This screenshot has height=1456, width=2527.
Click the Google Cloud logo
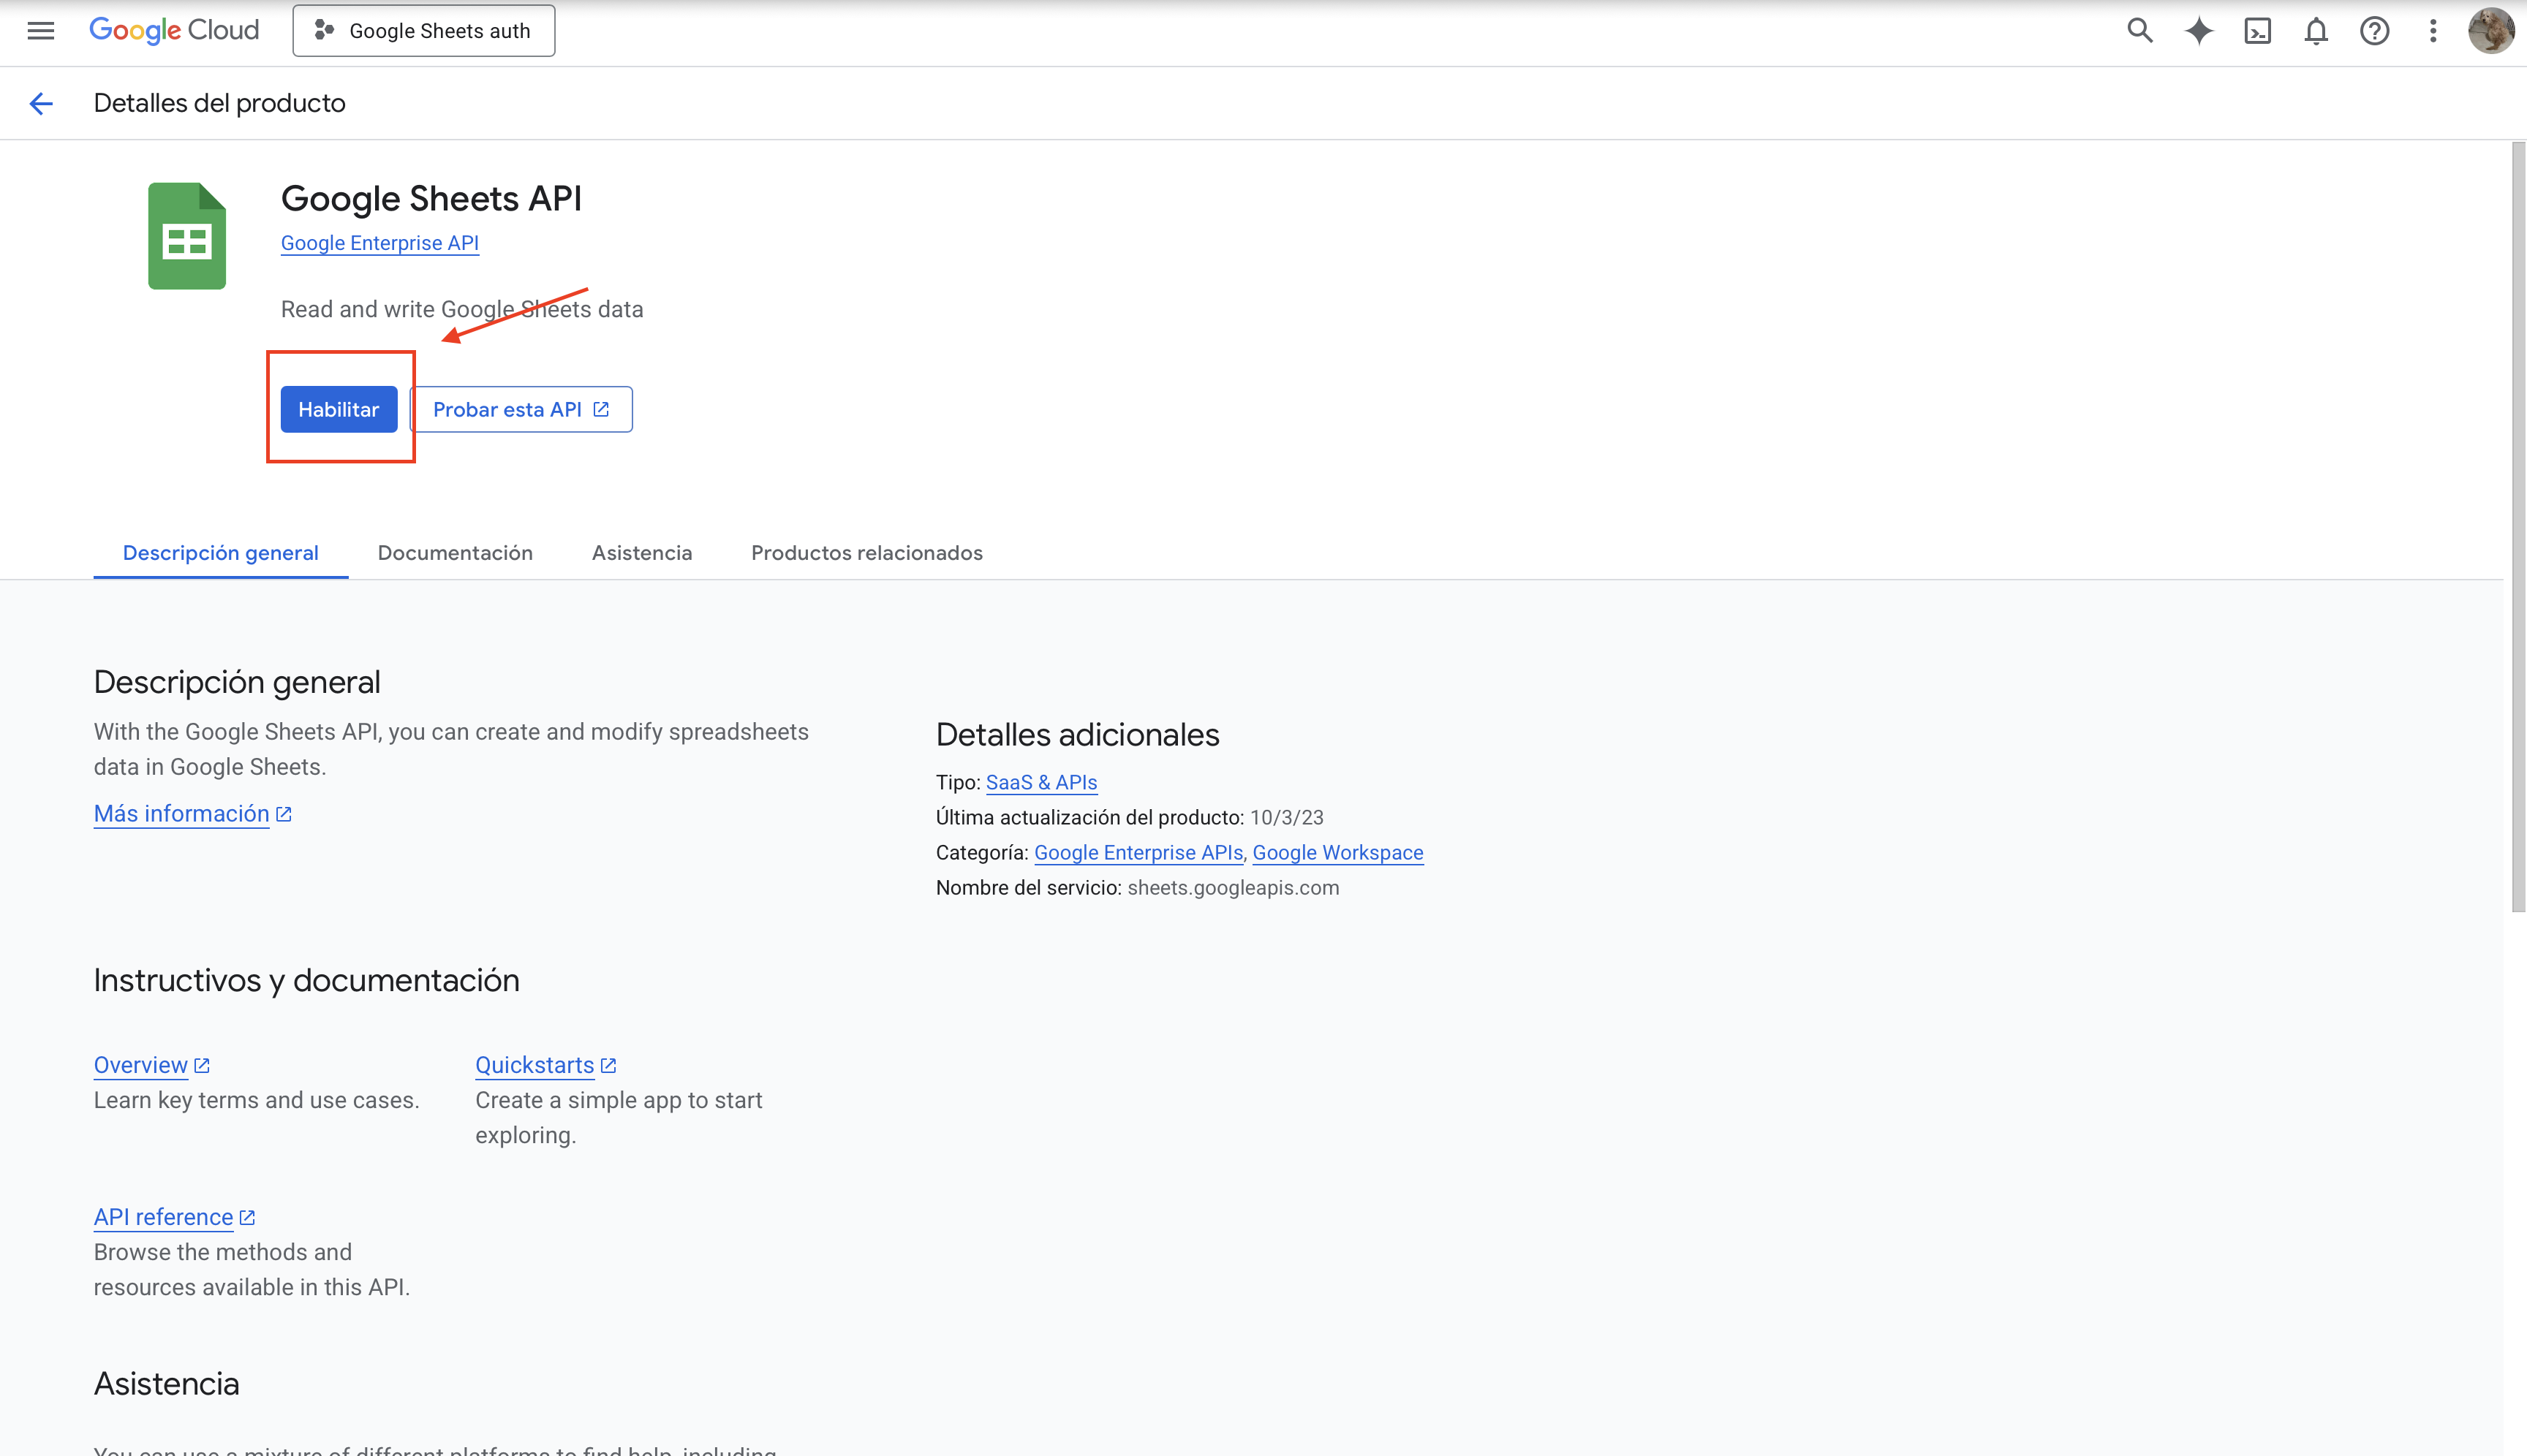(174, 31)
